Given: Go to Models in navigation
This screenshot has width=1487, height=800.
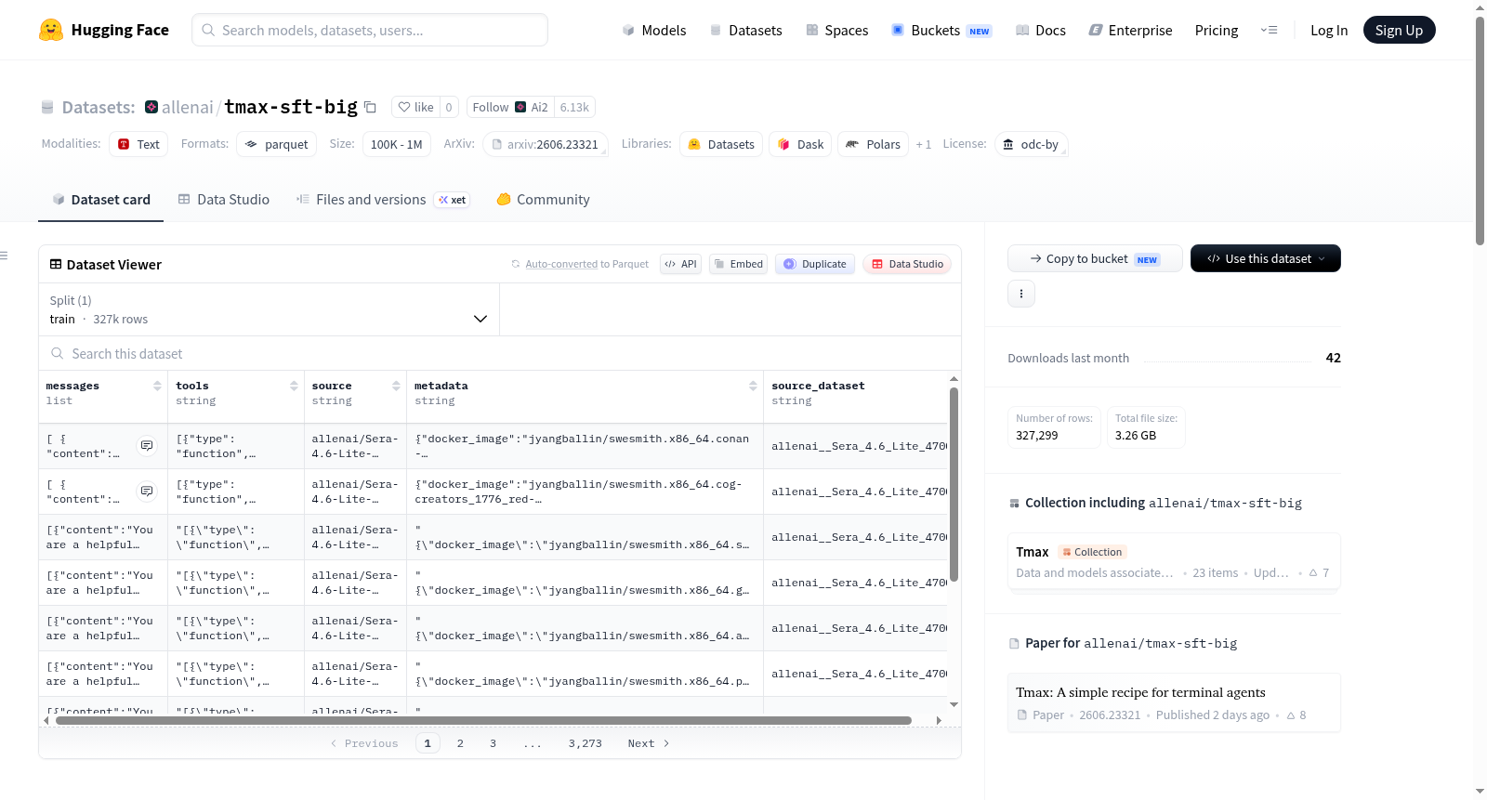Looking at the screenshot, I should coord(654,30).
